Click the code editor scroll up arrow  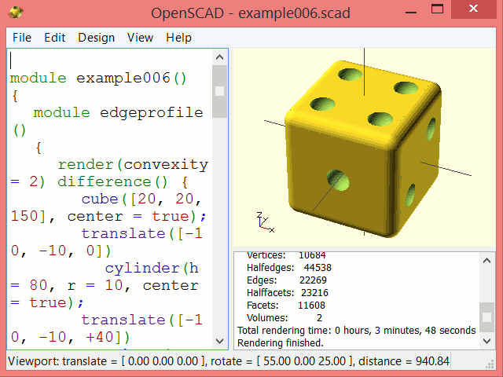click(220, 57)
